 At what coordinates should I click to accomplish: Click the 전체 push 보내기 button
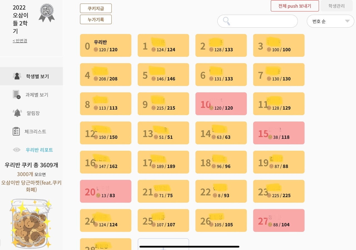click(x=295, y=6)
